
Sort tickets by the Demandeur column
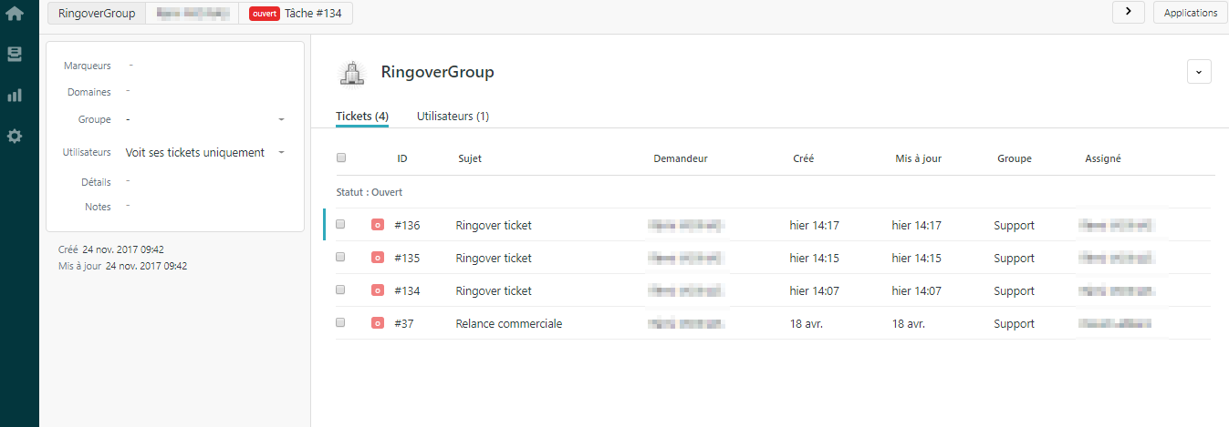pyautogui.click(x=681, y=158)
